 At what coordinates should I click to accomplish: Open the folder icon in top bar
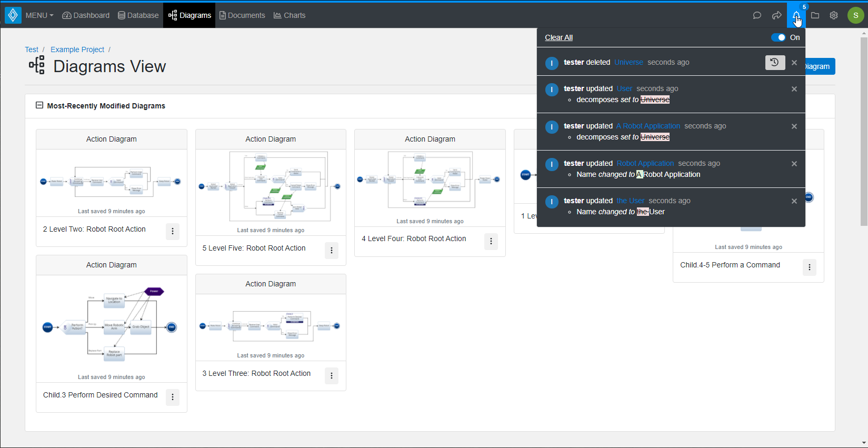815,15
